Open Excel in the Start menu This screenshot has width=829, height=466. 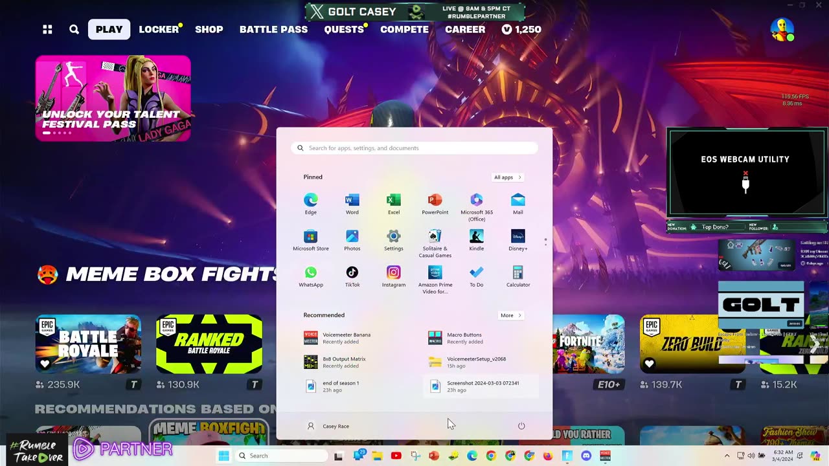tap(394, 204)
